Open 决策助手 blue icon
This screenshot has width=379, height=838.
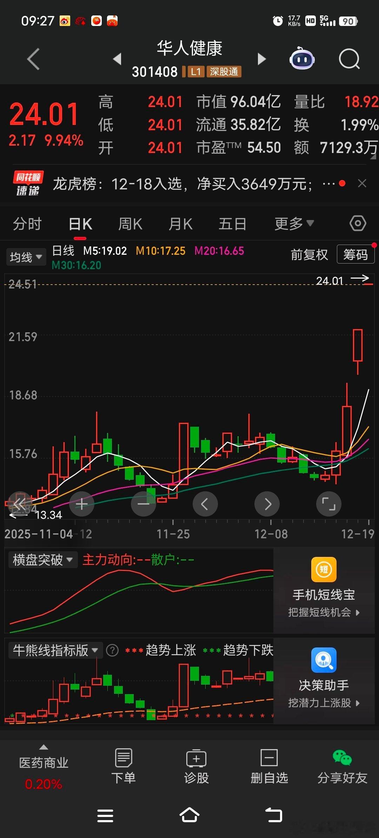324,660
